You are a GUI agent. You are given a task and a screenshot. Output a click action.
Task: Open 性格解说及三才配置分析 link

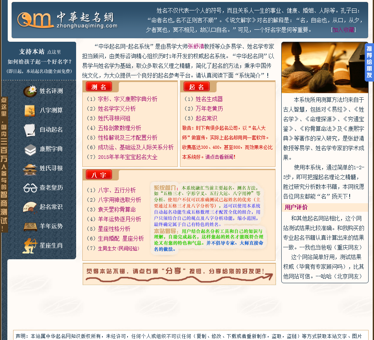pyautogui.click(x=127, y=138)
